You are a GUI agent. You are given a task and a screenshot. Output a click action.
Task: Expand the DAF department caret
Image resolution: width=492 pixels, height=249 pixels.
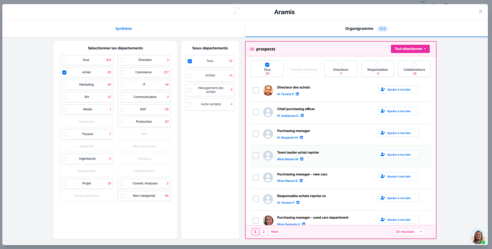coord(163,109)
